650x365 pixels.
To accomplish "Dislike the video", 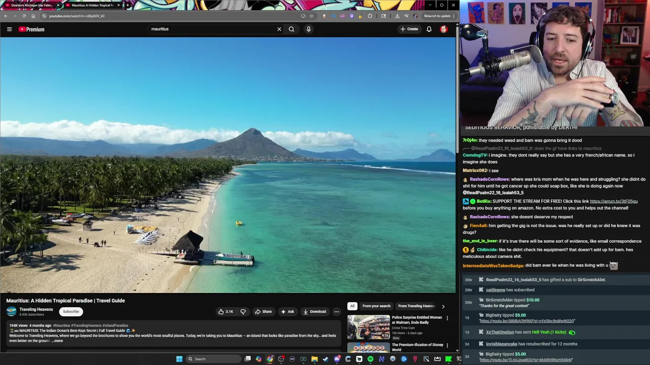I will pyautogui.click(x=243, y=312).
